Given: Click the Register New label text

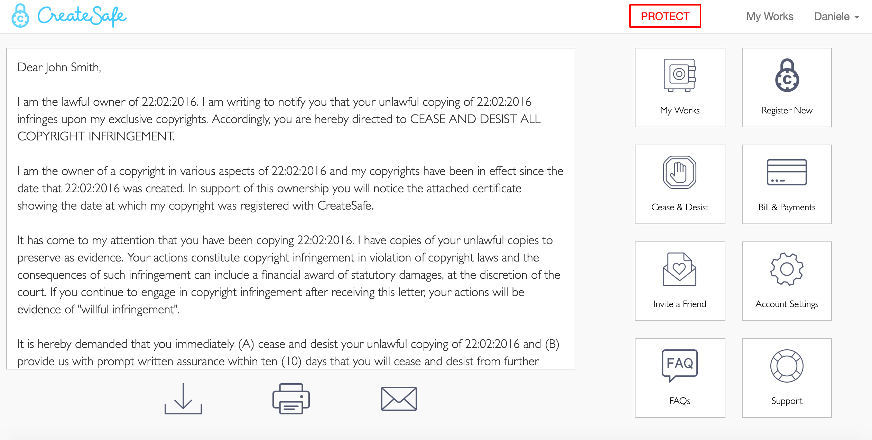Looking at the screenshot, I should tap(787, 110).
